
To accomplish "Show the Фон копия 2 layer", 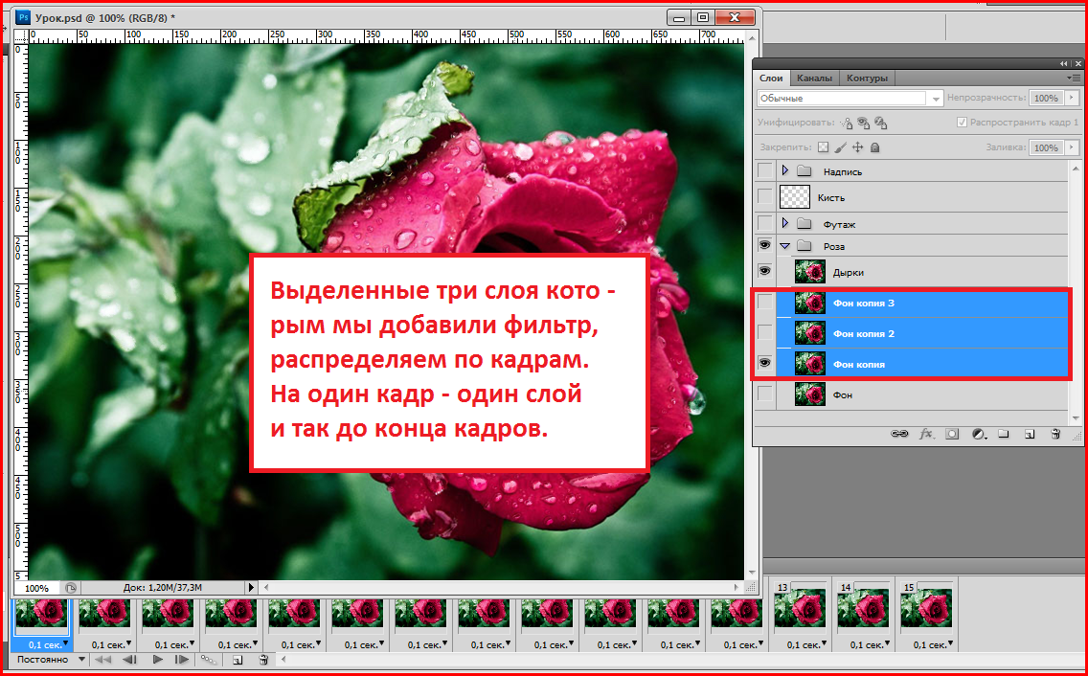I will [764, 332].
